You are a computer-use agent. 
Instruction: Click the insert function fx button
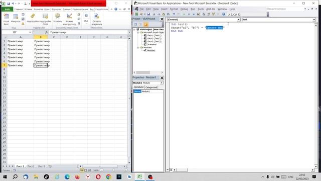coord(46,32)
